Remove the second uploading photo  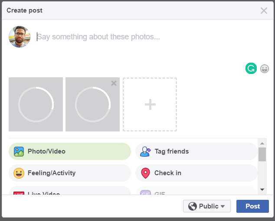[x=114, y=83]
